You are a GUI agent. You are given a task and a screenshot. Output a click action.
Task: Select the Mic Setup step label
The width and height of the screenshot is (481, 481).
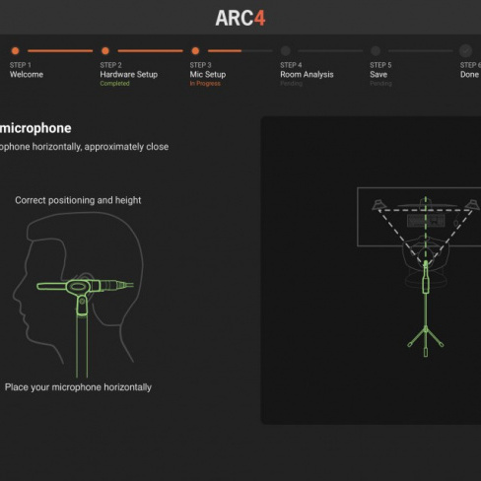[x=208, y=75]
